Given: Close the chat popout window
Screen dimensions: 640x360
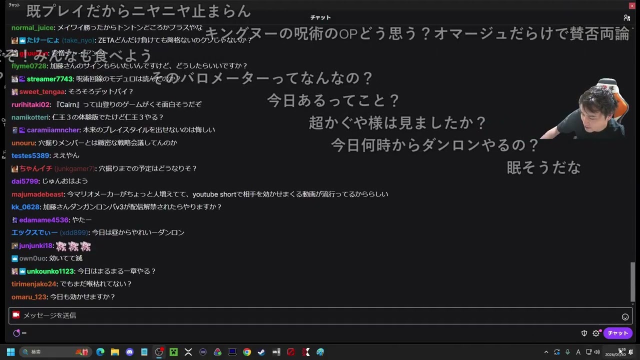Looking at the screenshot, I should click(632, 5).
